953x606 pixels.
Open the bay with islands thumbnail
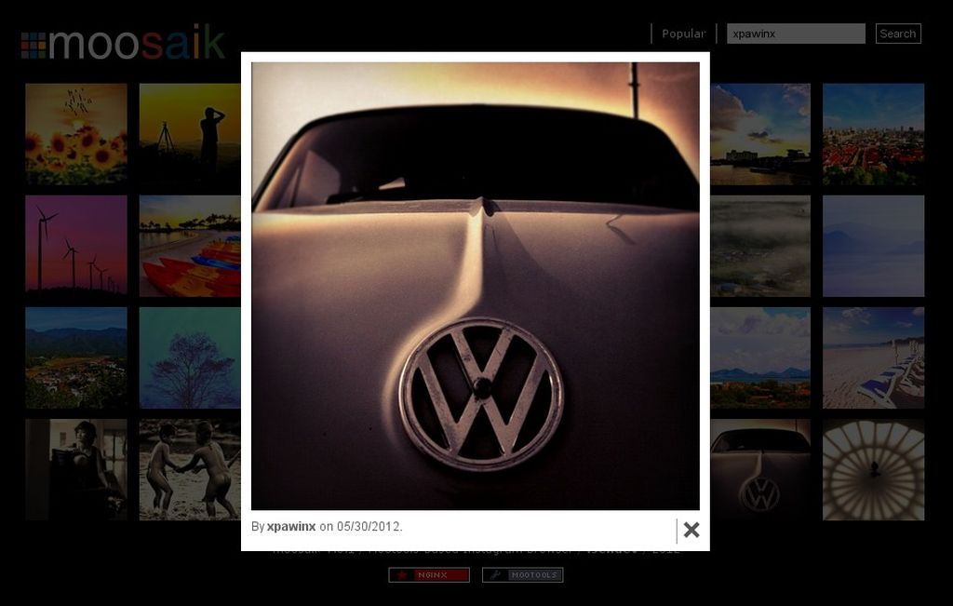[x=760, y=358]
